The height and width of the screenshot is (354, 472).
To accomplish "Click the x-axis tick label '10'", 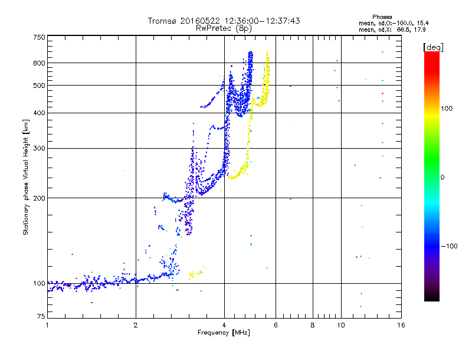I will pos(341,325).
